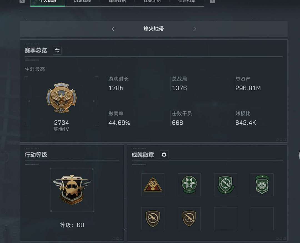This screenshot has height=243, width=300.
Task: Click the helicopter operation level emblem
Action: coord(72,190)
